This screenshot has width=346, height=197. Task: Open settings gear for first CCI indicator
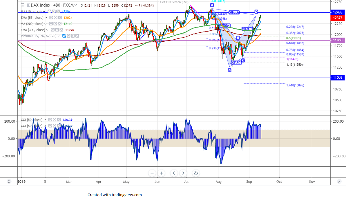54,120
